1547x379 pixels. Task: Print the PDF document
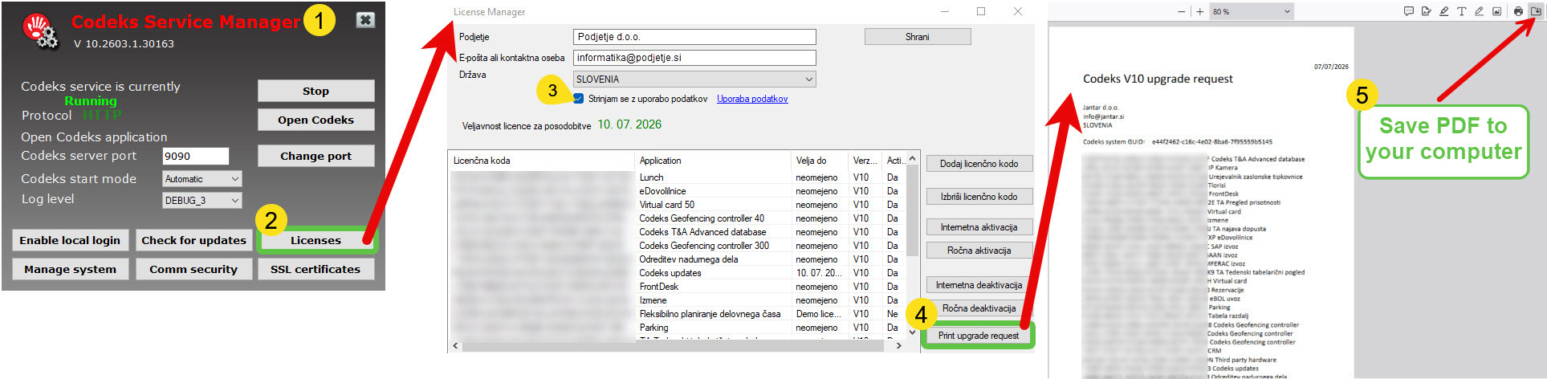(1518, 11)
